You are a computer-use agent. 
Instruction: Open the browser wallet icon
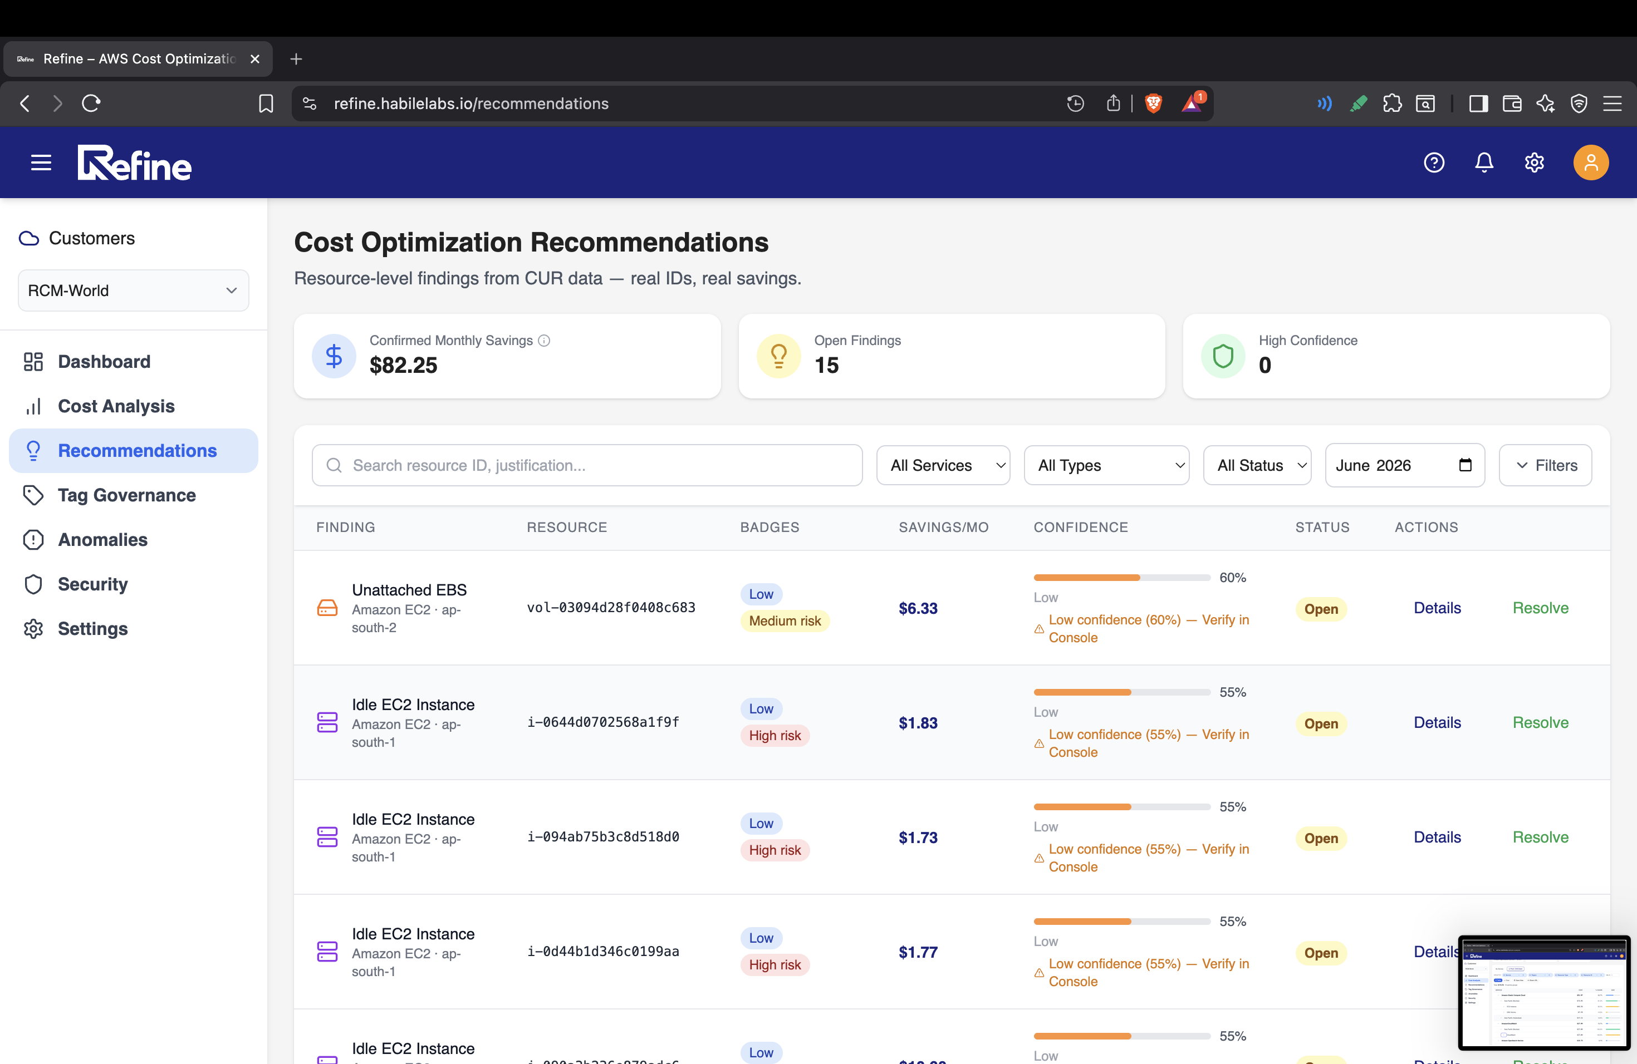pyautogui.click(x=1512, y=103)
